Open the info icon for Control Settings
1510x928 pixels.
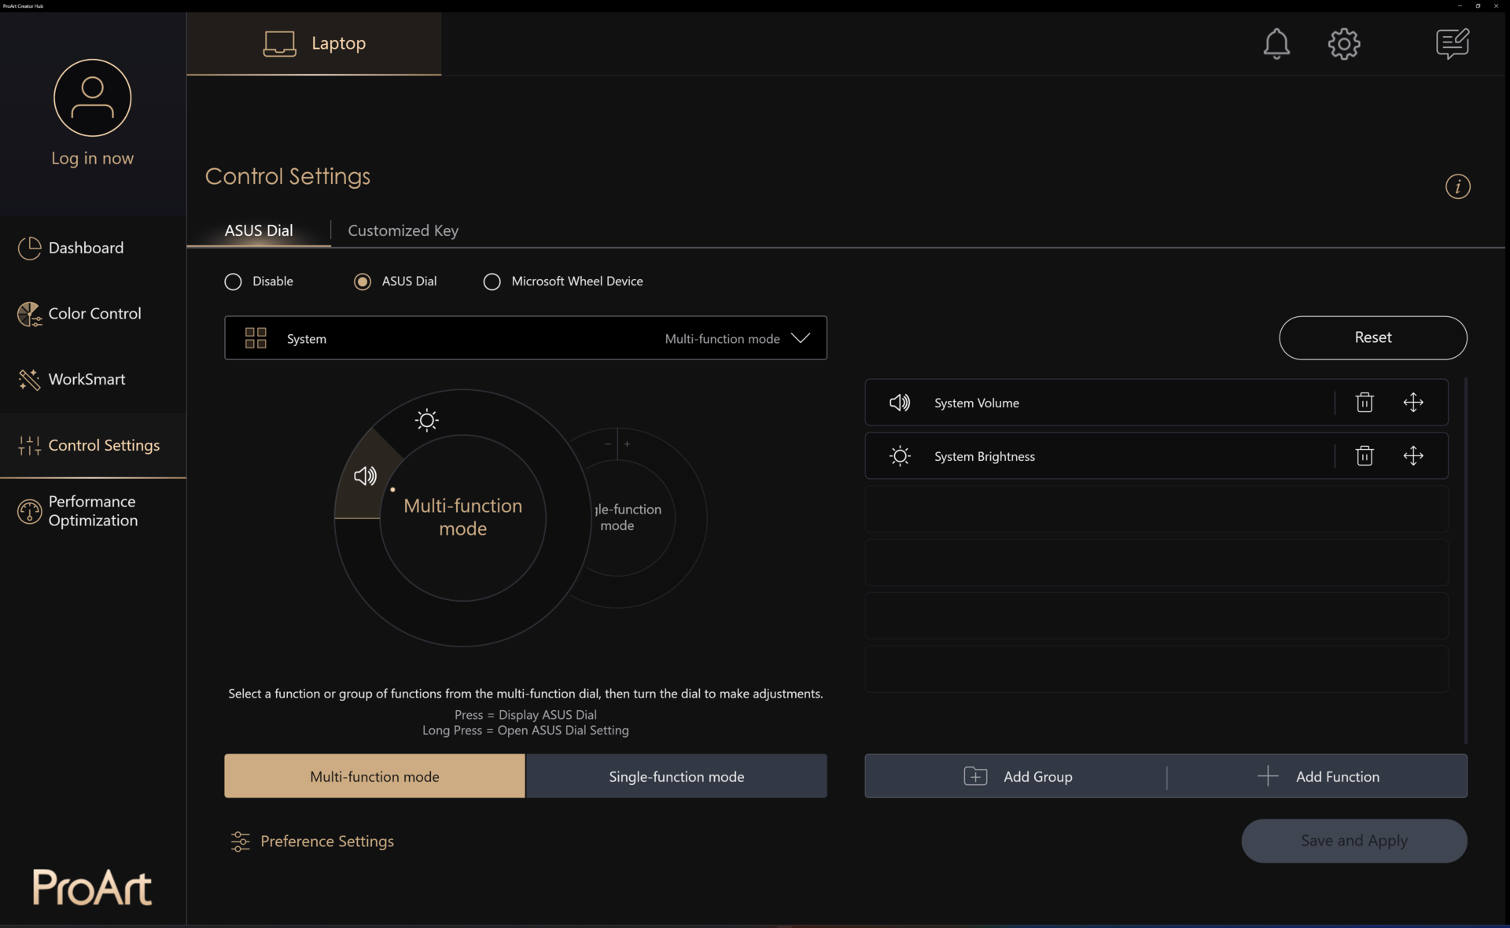[x=1457, y=186]
